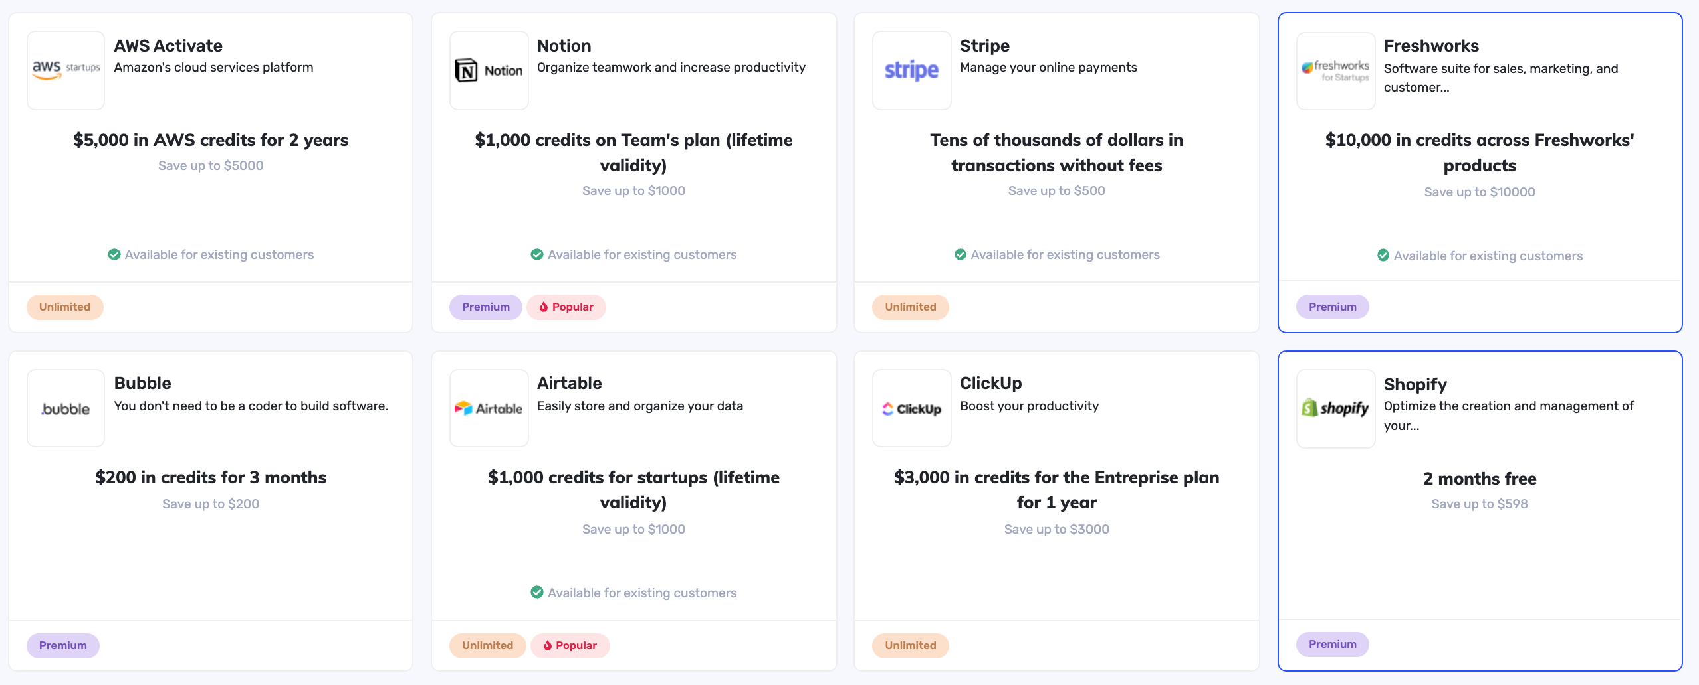The height and width of the screenshot is (685, 1699).
Task: Click 'Optimize the creation and management' description
Action: (x=1509, y=416)
